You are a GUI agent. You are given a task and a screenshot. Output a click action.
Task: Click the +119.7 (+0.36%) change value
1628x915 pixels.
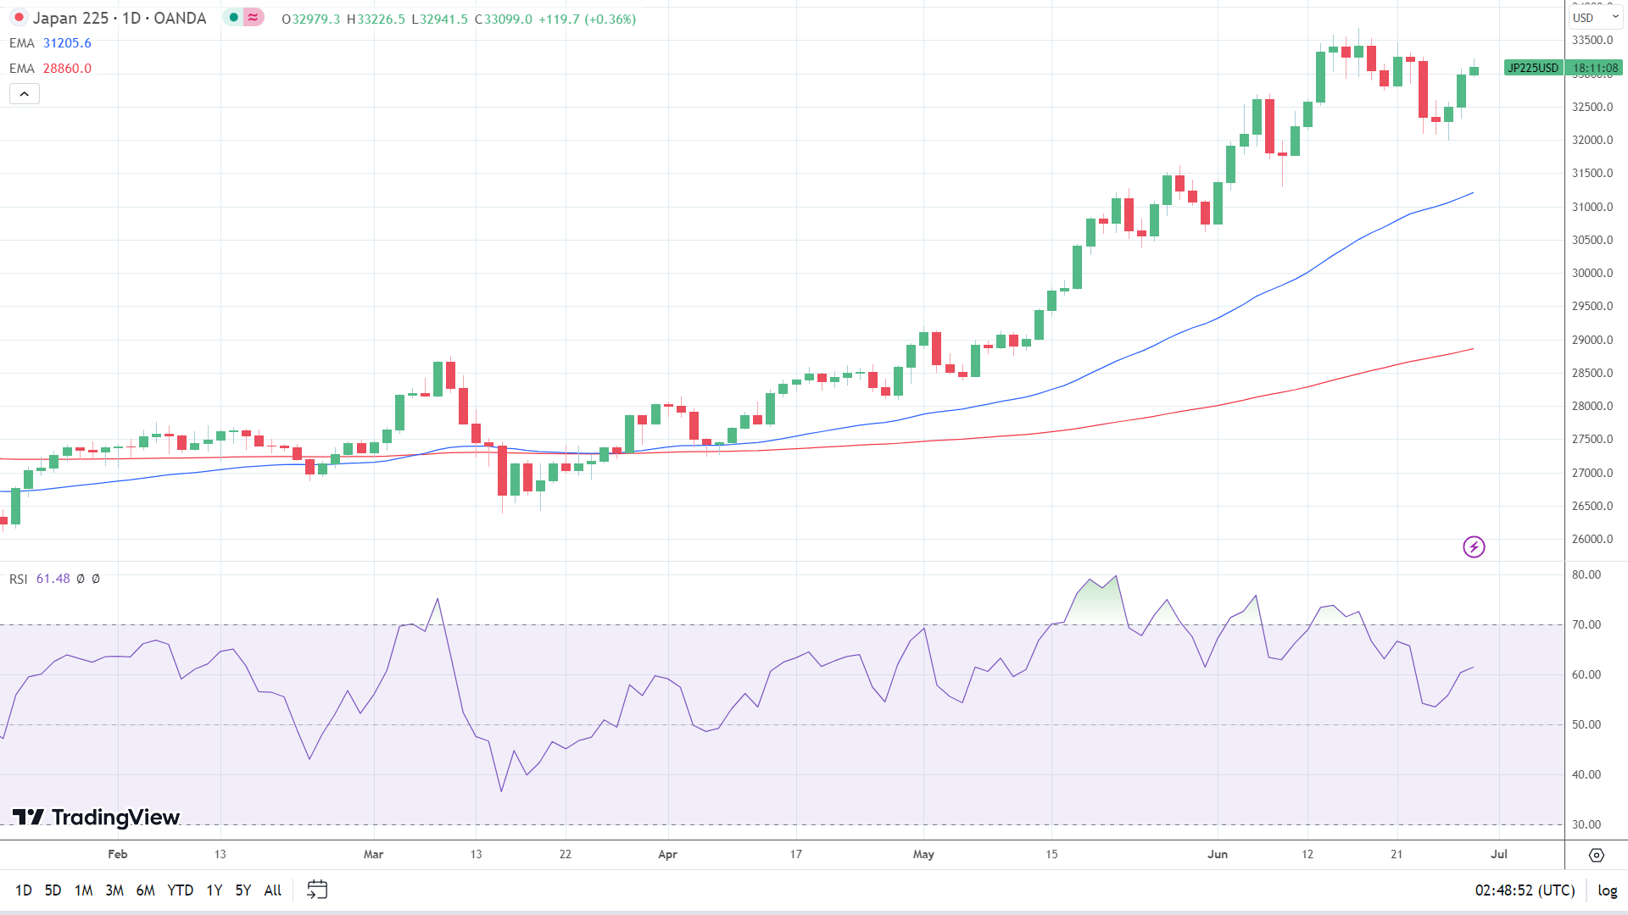click(588, 19)
